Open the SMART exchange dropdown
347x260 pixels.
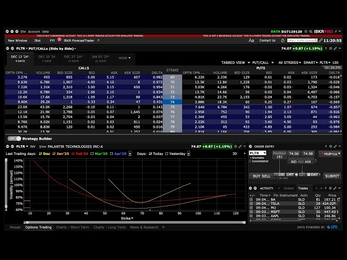tap(311, 63)
